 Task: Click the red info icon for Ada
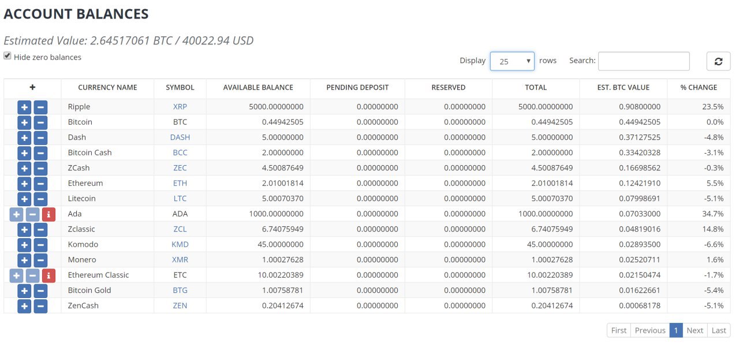[48, 214]
